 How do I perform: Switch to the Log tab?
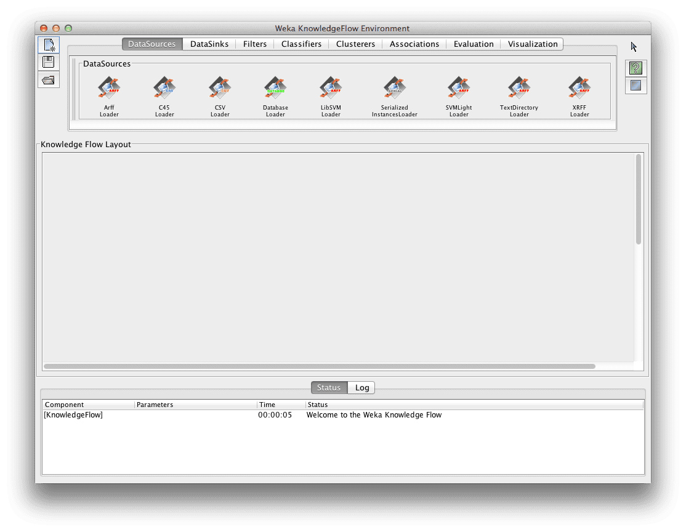click(x=362, y=388)
